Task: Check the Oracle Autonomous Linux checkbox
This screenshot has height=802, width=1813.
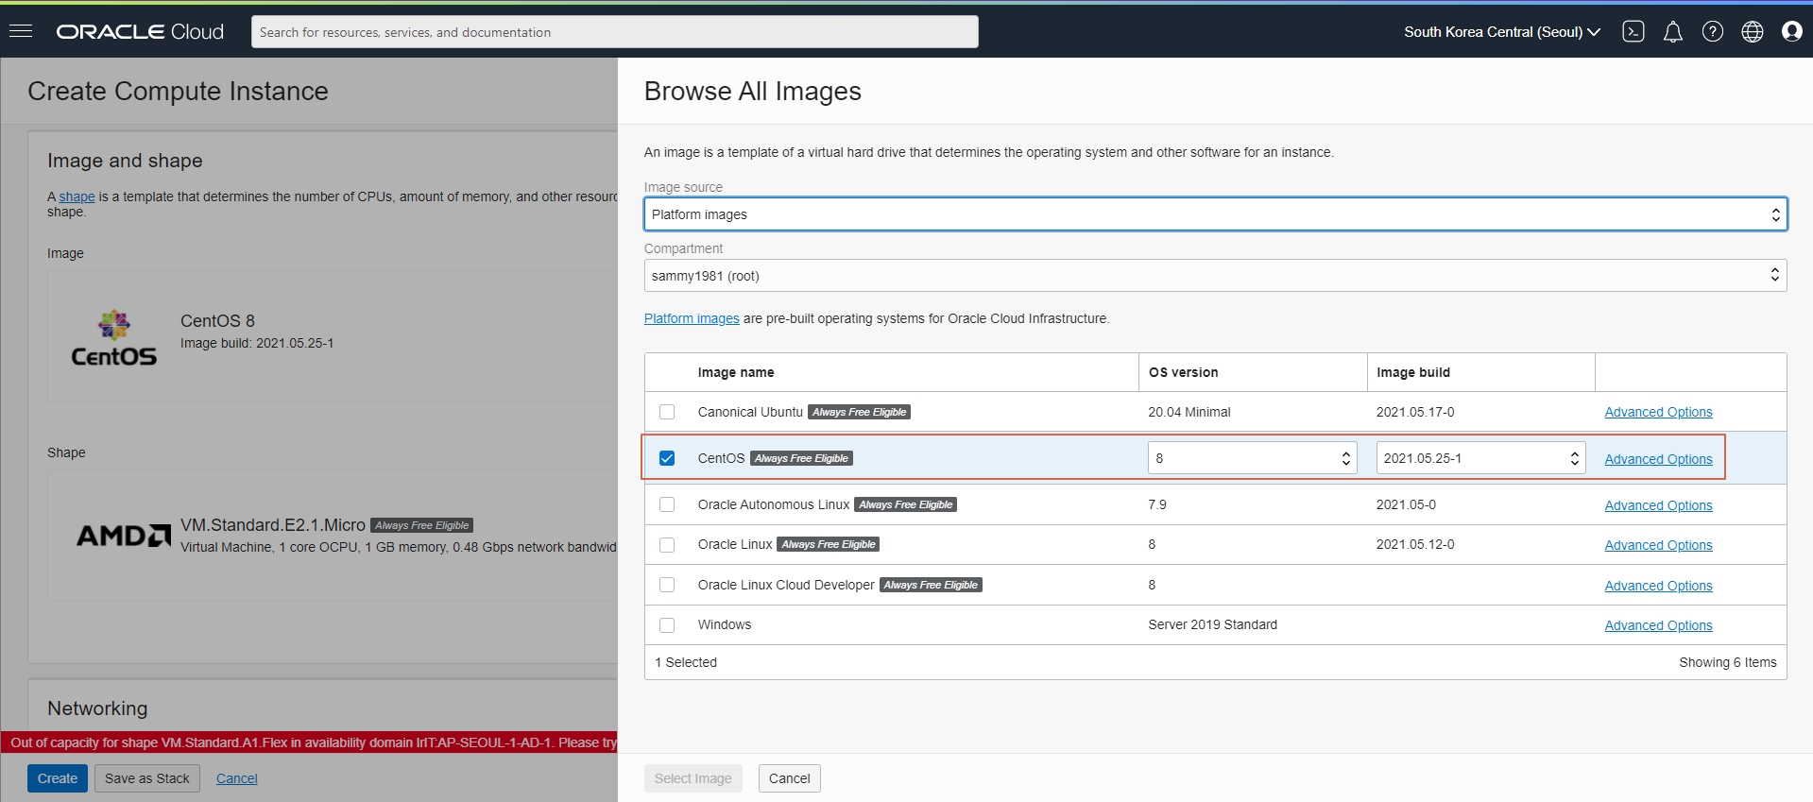Action: tap(667, 504)
